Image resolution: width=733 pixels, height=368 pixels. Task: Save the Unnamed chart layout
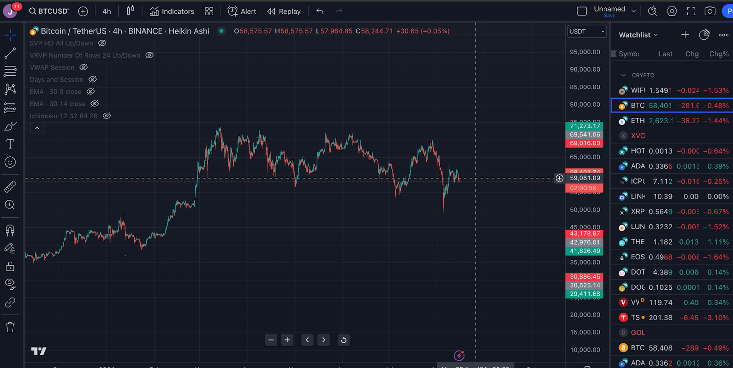(609, 16)
